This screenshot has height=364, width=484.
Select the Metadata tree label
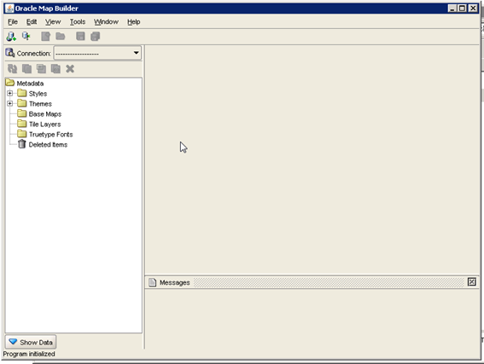click(30, 84)
